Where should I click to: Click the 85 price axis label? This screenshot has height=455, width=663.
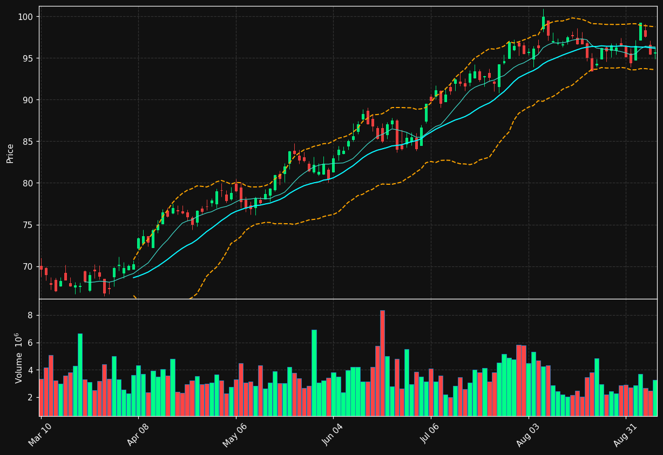[x=28, y=142]
